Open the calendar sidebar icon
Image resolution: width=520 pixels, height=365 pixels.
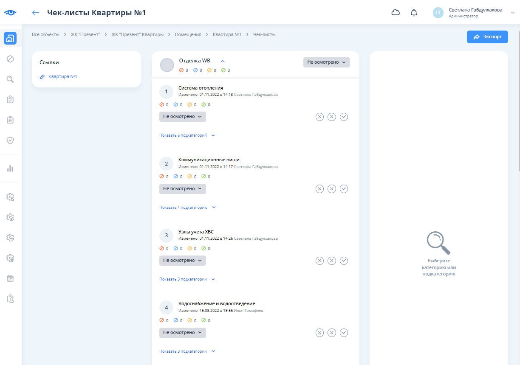pos(11,278)
